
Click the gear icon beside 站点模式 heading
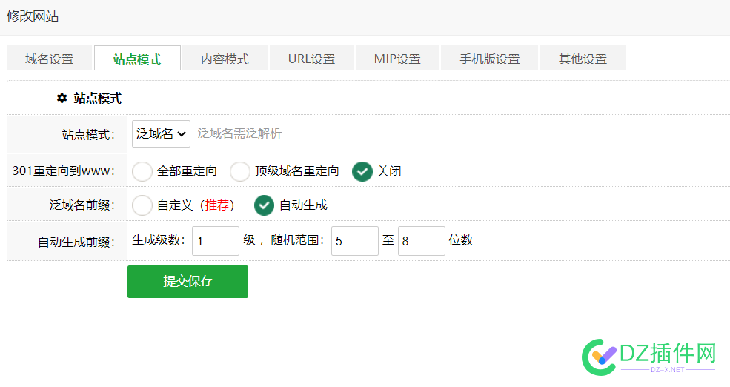(x=62, y=98)
